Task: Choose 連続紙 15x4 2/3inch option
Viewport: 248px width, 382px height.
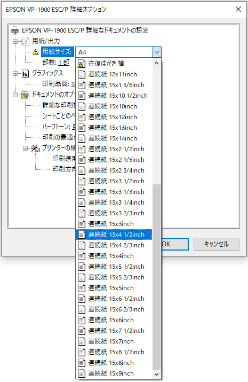Action: 114,245
